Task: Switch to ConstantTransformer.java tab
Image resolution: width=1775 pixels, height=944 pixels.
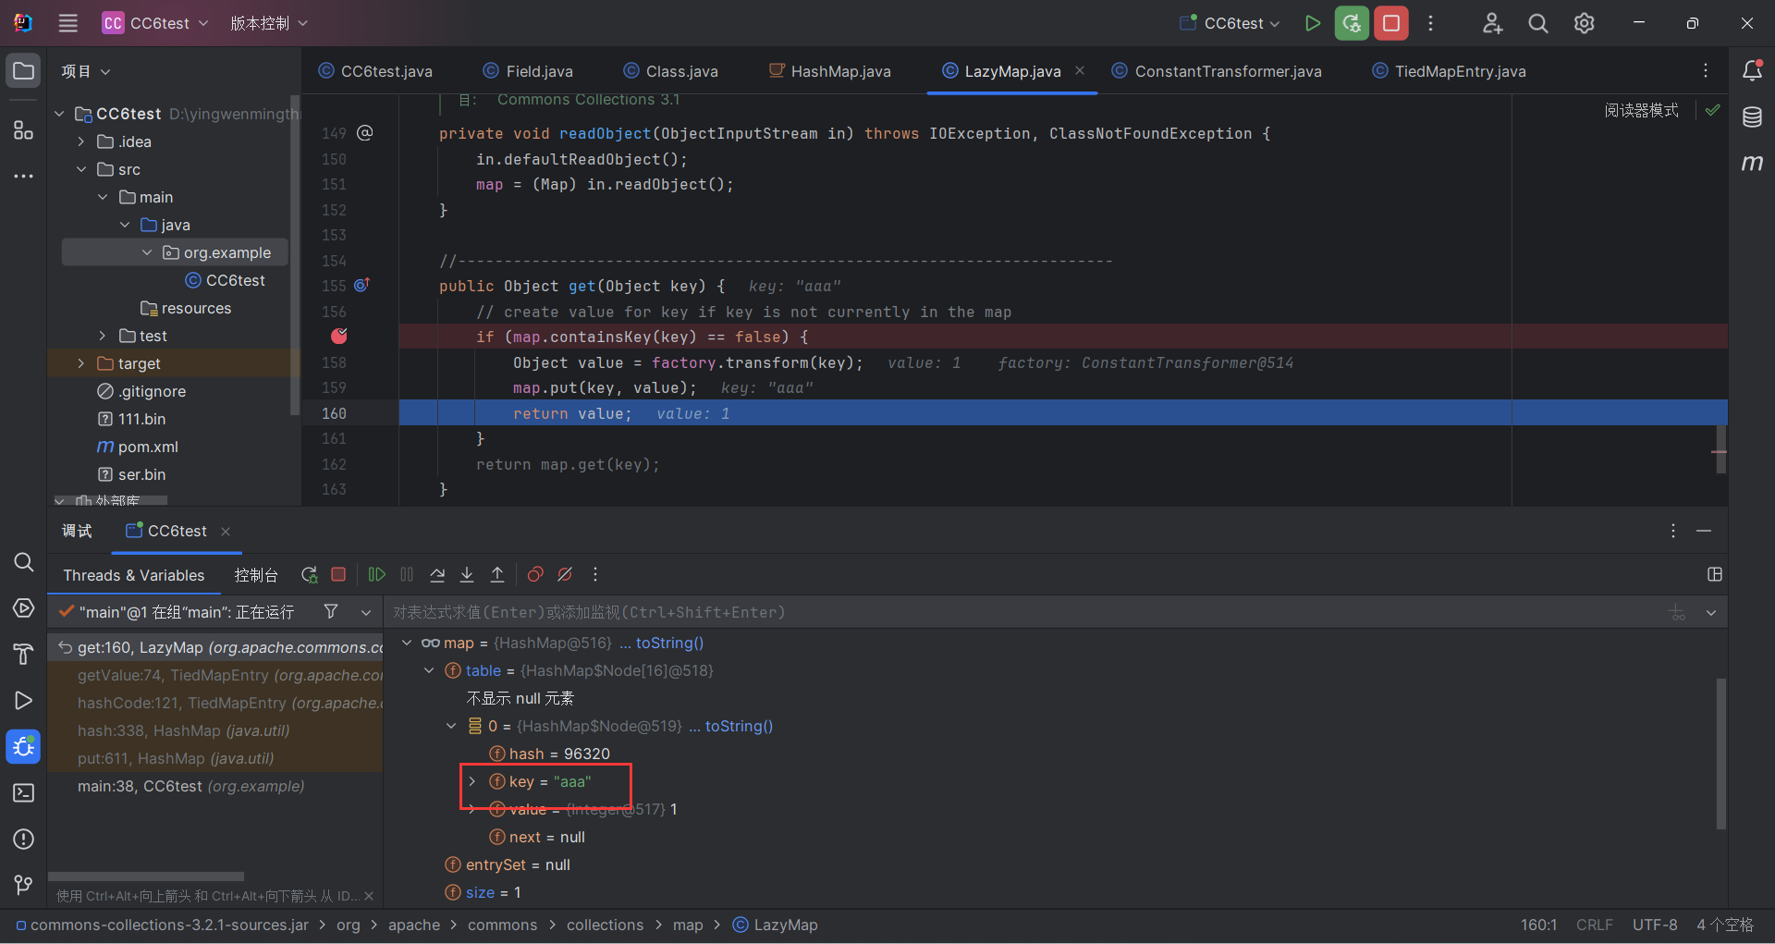Action: click(1217, 71)
